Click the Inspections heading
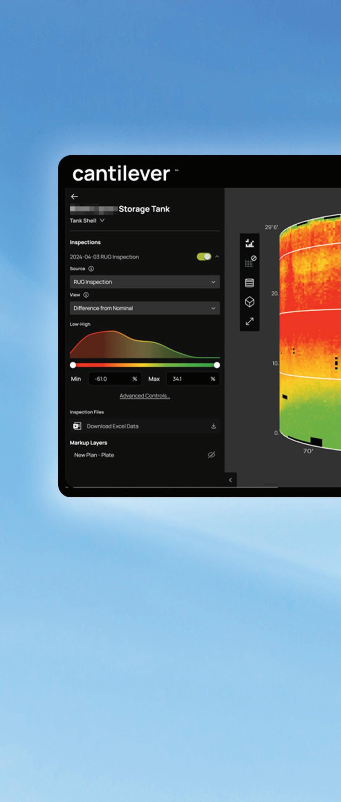Screen dimensions: 341x802 point(85,242)
